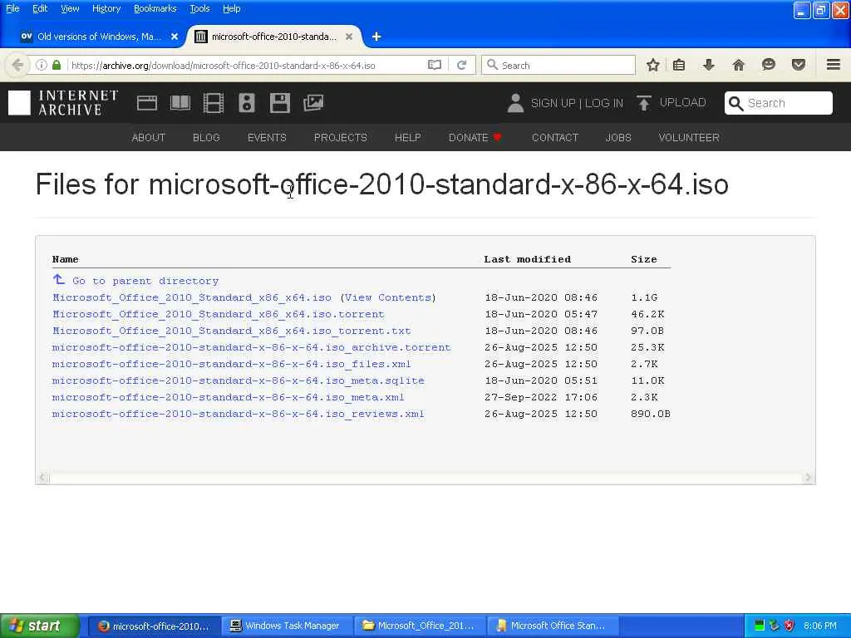Viewport: 851px width, 638px height.
Task: Click the SIGN UP link
Action: [x=553, y=103]
